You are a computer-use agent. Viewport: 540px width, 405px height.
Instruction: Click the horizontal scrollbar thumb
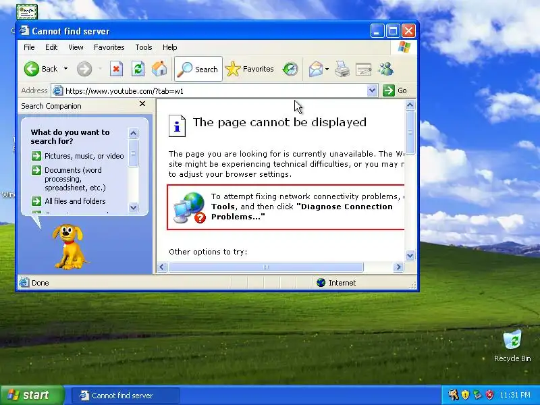pyautogui.click(x=265, y=267)
